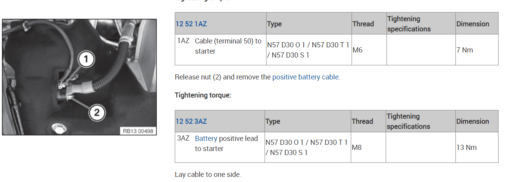
Task: Open the 12 52 1AZ torque link
Action: [x=191, y=24]
